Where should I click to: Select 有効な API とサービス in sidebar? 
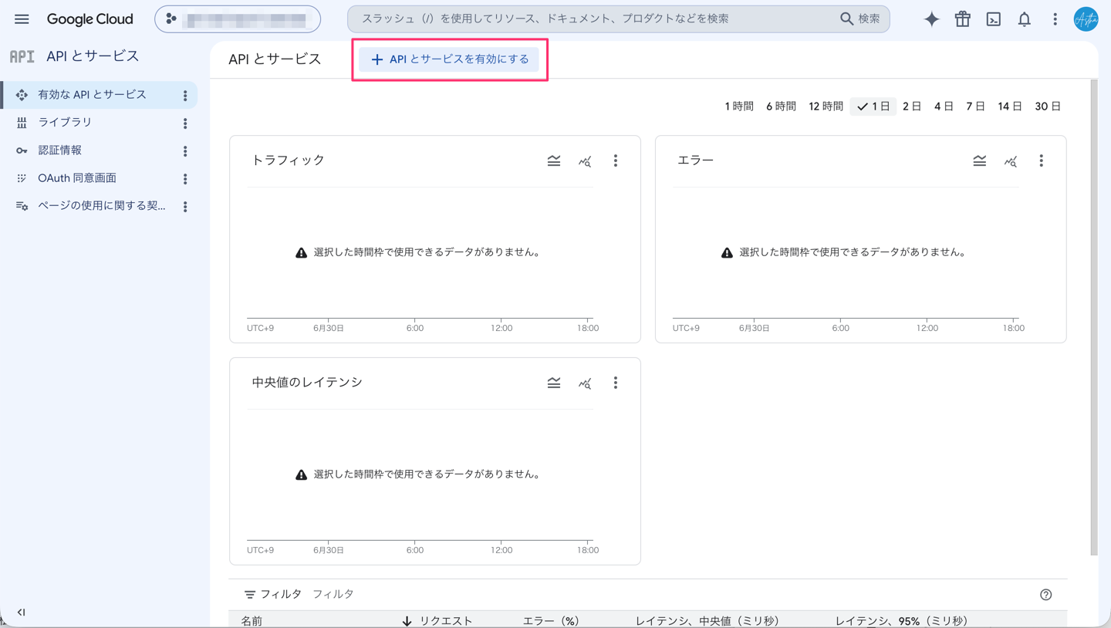coord(93,95)
